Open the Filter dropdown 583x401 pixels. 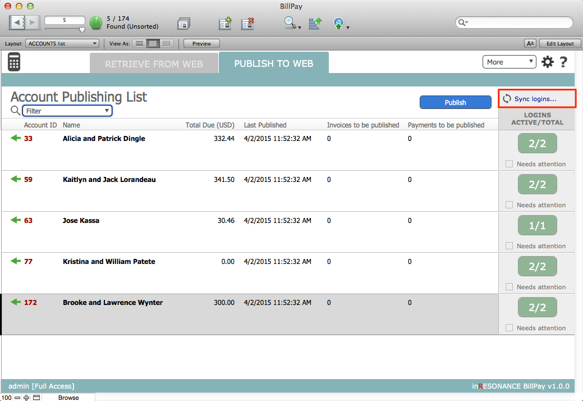[67, 111]
